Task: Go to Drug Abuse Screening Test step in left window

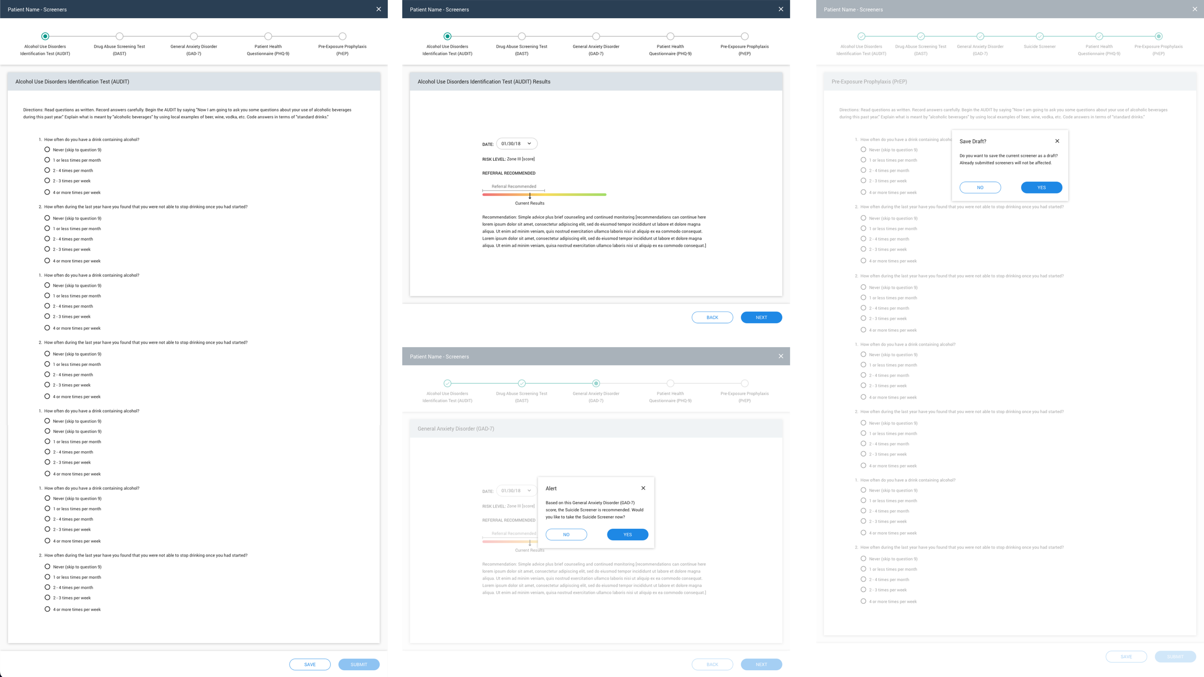Action: point(119,36)
